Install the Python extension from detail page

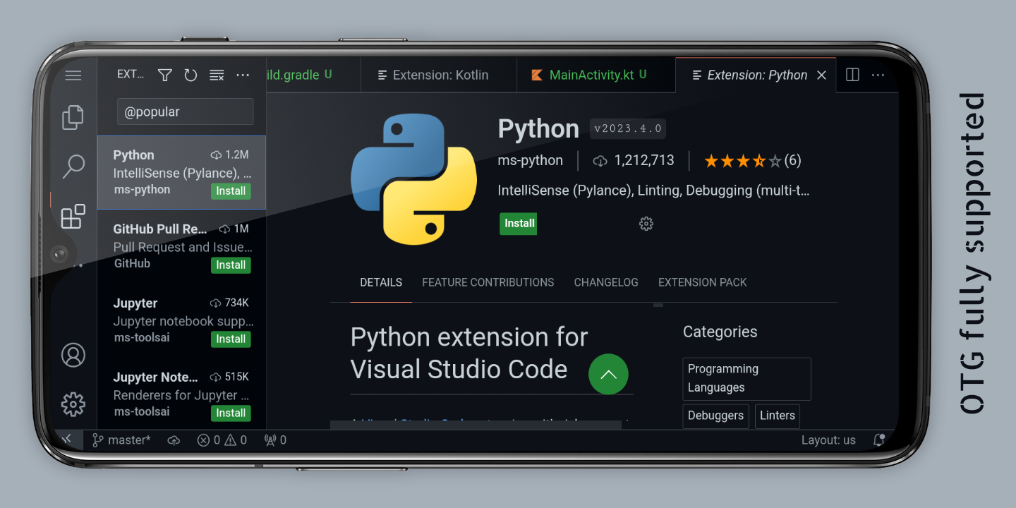[519, 224]
